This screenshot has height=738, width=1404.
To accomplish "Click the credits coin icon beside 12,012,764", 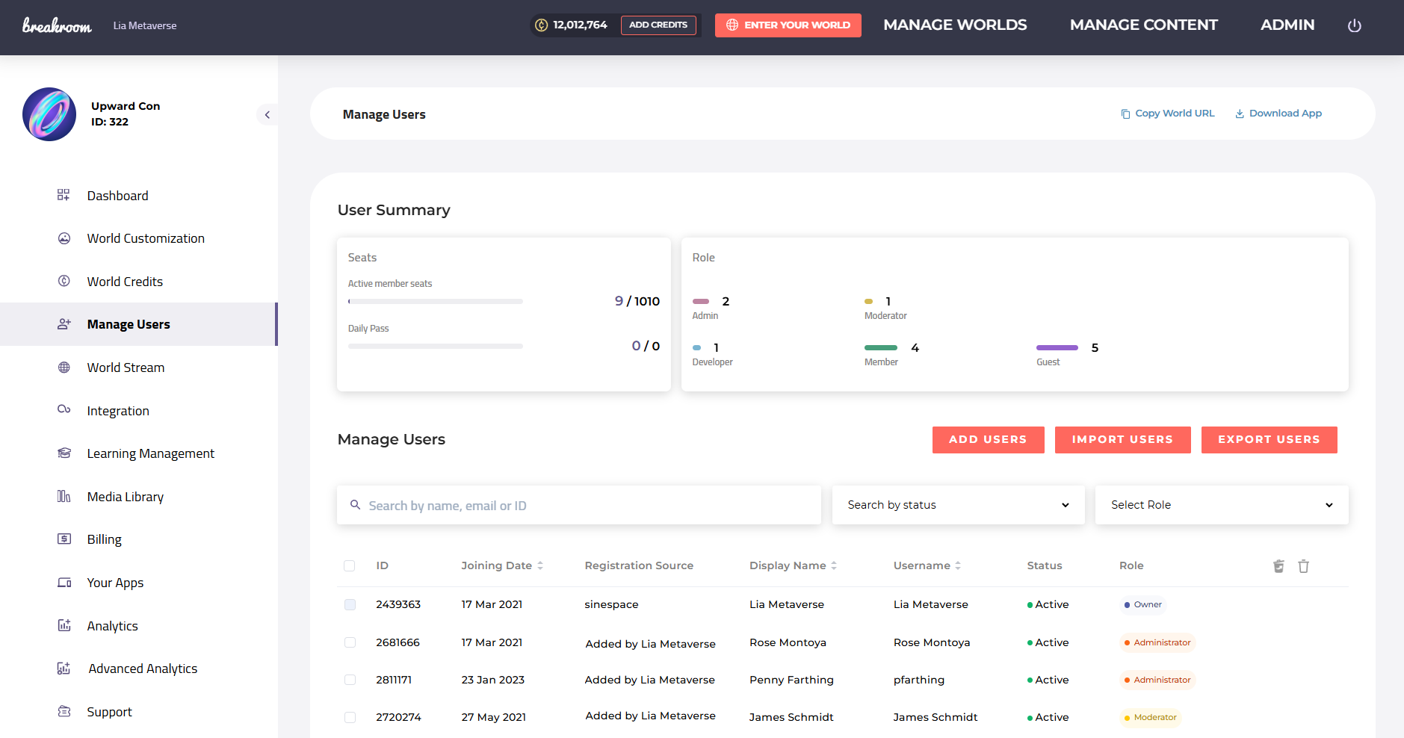I will coord(542,25).
